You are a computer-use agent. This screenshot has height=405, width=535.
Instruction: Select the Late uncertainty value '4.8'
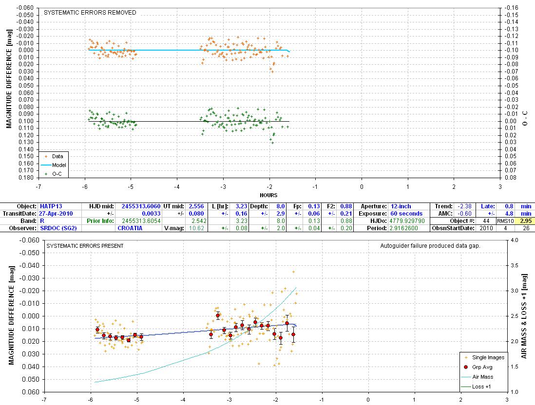click(509, 214)
